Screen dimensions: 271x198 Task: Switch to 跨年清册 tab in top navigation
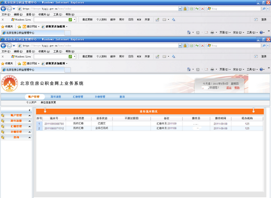click(x=56, y=97)
